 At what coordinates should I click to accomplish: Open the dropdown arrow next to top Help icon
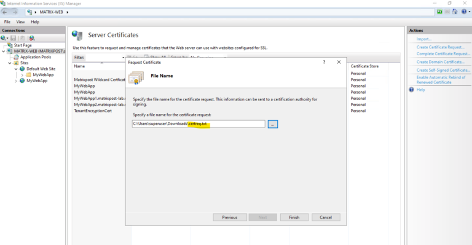pos(470,12)
